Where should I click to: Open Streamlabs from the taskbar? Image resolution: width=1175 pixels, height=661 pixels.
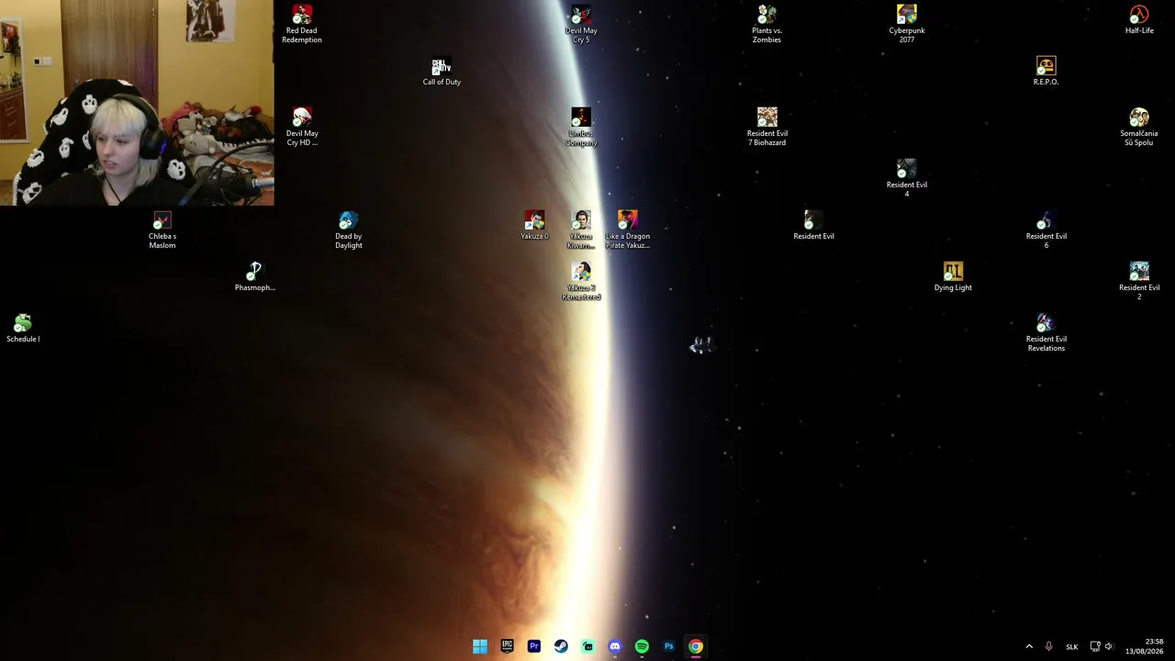click(x=587, y=646)
